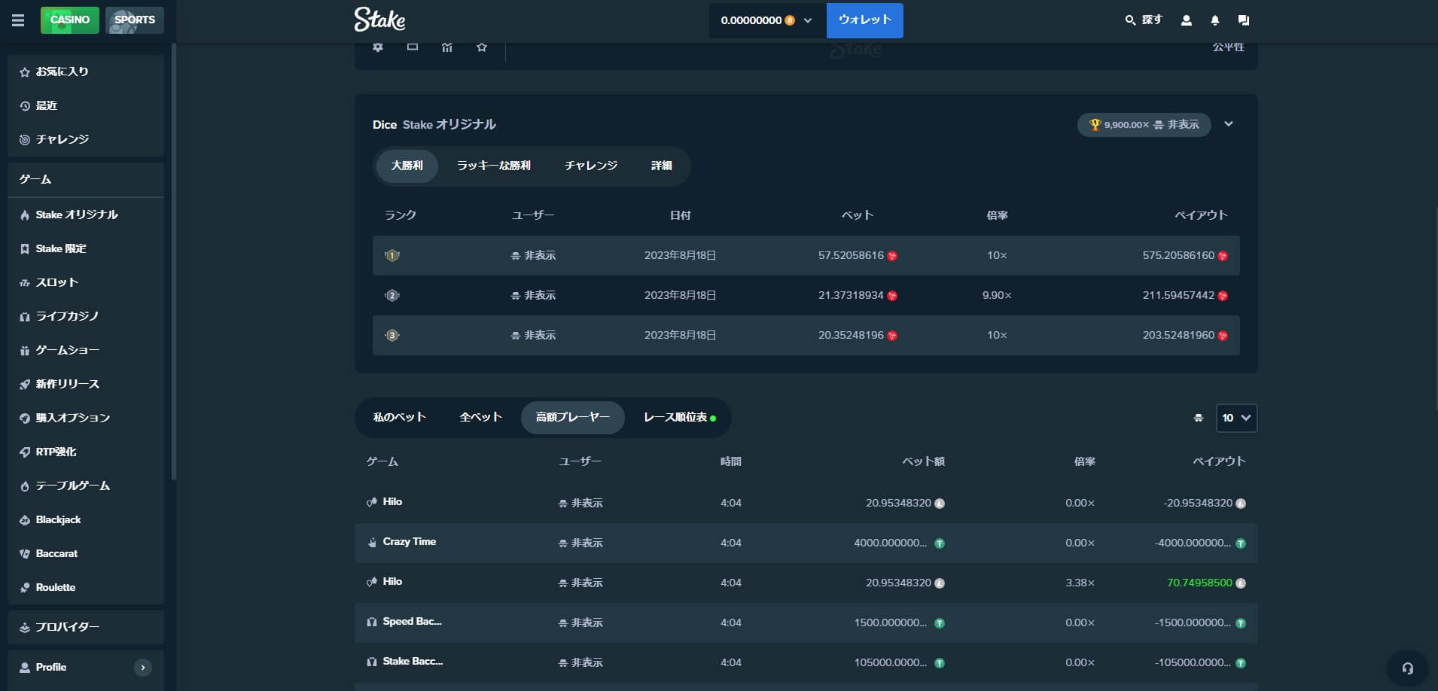This screenshot has width=1438, height=691.
Task: Expand the balance currency dropdown
Action: 808,20
